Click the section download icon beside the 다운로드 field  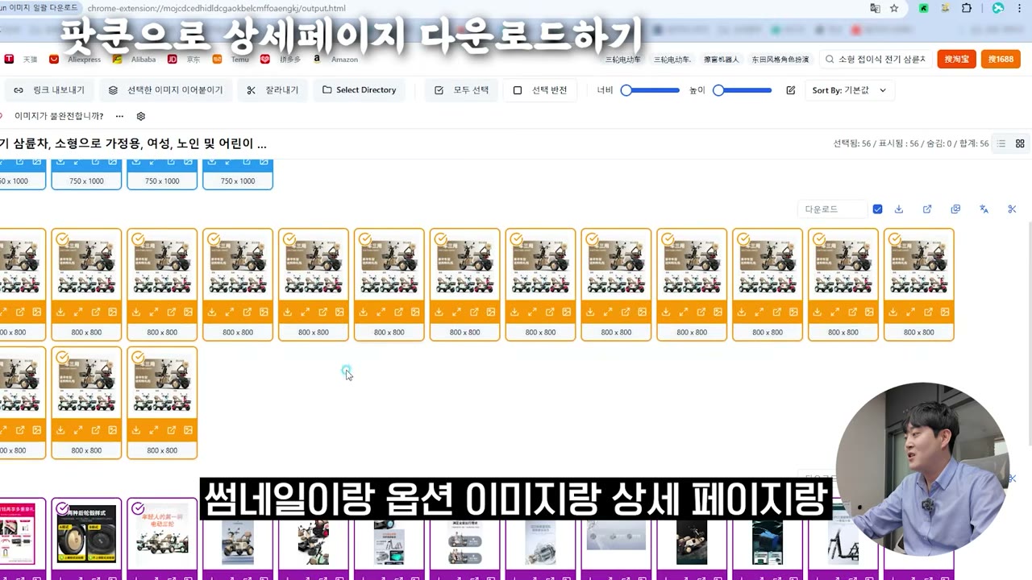[899, 209]
